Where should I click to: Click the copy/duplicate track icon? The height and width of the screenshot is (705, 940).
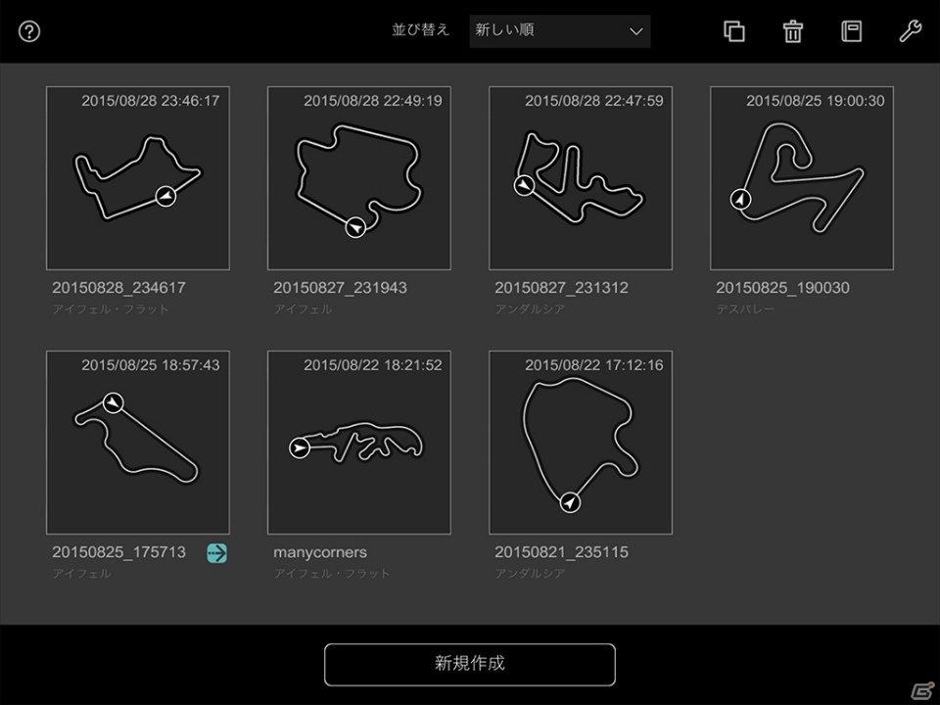(733, 31)
